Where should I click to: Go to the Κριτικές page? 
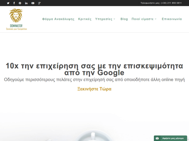click(x=85, y=19)
